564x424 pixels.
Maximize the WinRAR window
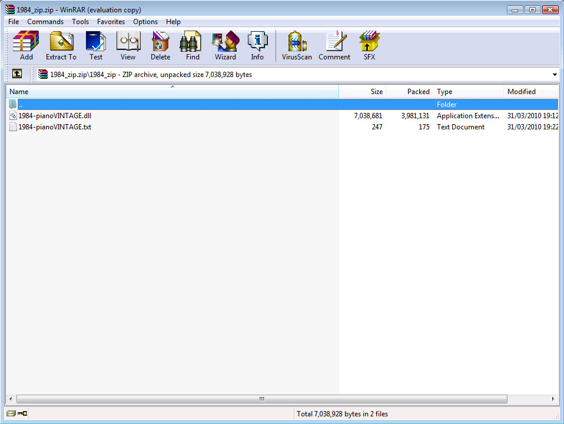tap(532, 10)
